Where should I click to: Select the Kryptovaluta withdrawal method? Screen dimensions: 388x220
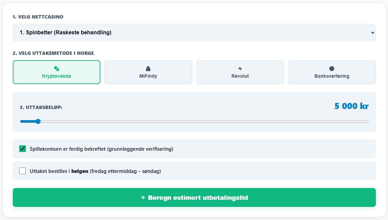(57, 72)
